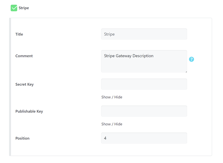Click into the Comment text area
The height and width of the screenshot is (163, 223).
pyautogui.click(x=144, y=61)
